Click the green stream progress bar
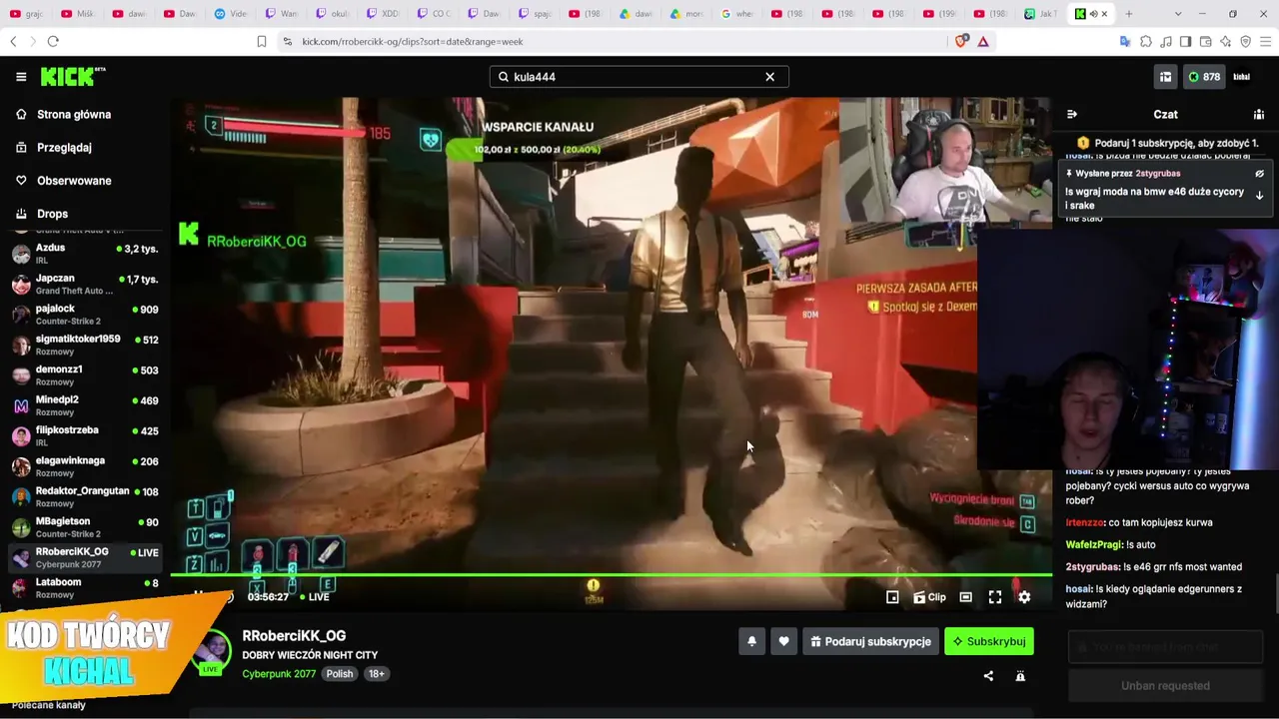The height and width of the screenshot is (719, 1279). point(611,574)
